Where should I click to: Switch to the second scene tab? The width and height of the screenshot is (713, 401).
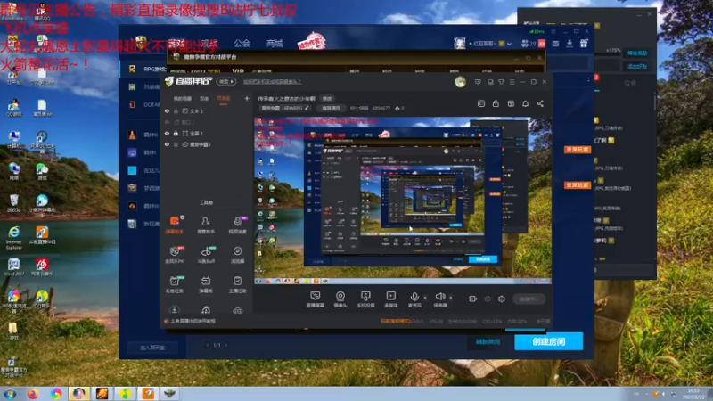tap(204, 99)
